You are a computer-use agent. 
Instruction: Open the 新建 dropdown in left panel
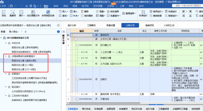3,32
